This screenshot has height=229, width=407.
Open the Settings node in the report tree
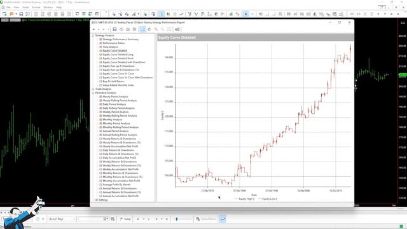tap(103, 200)
